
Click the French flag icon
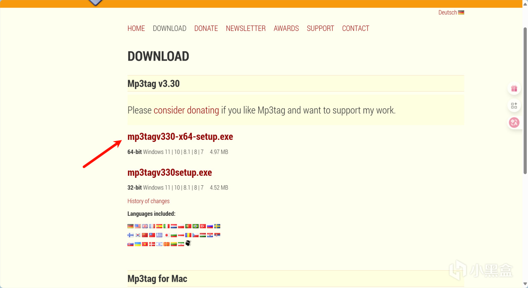point(152,226)
